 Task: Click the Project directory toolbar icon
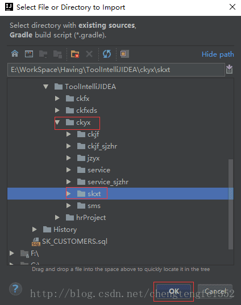point(43,54)
